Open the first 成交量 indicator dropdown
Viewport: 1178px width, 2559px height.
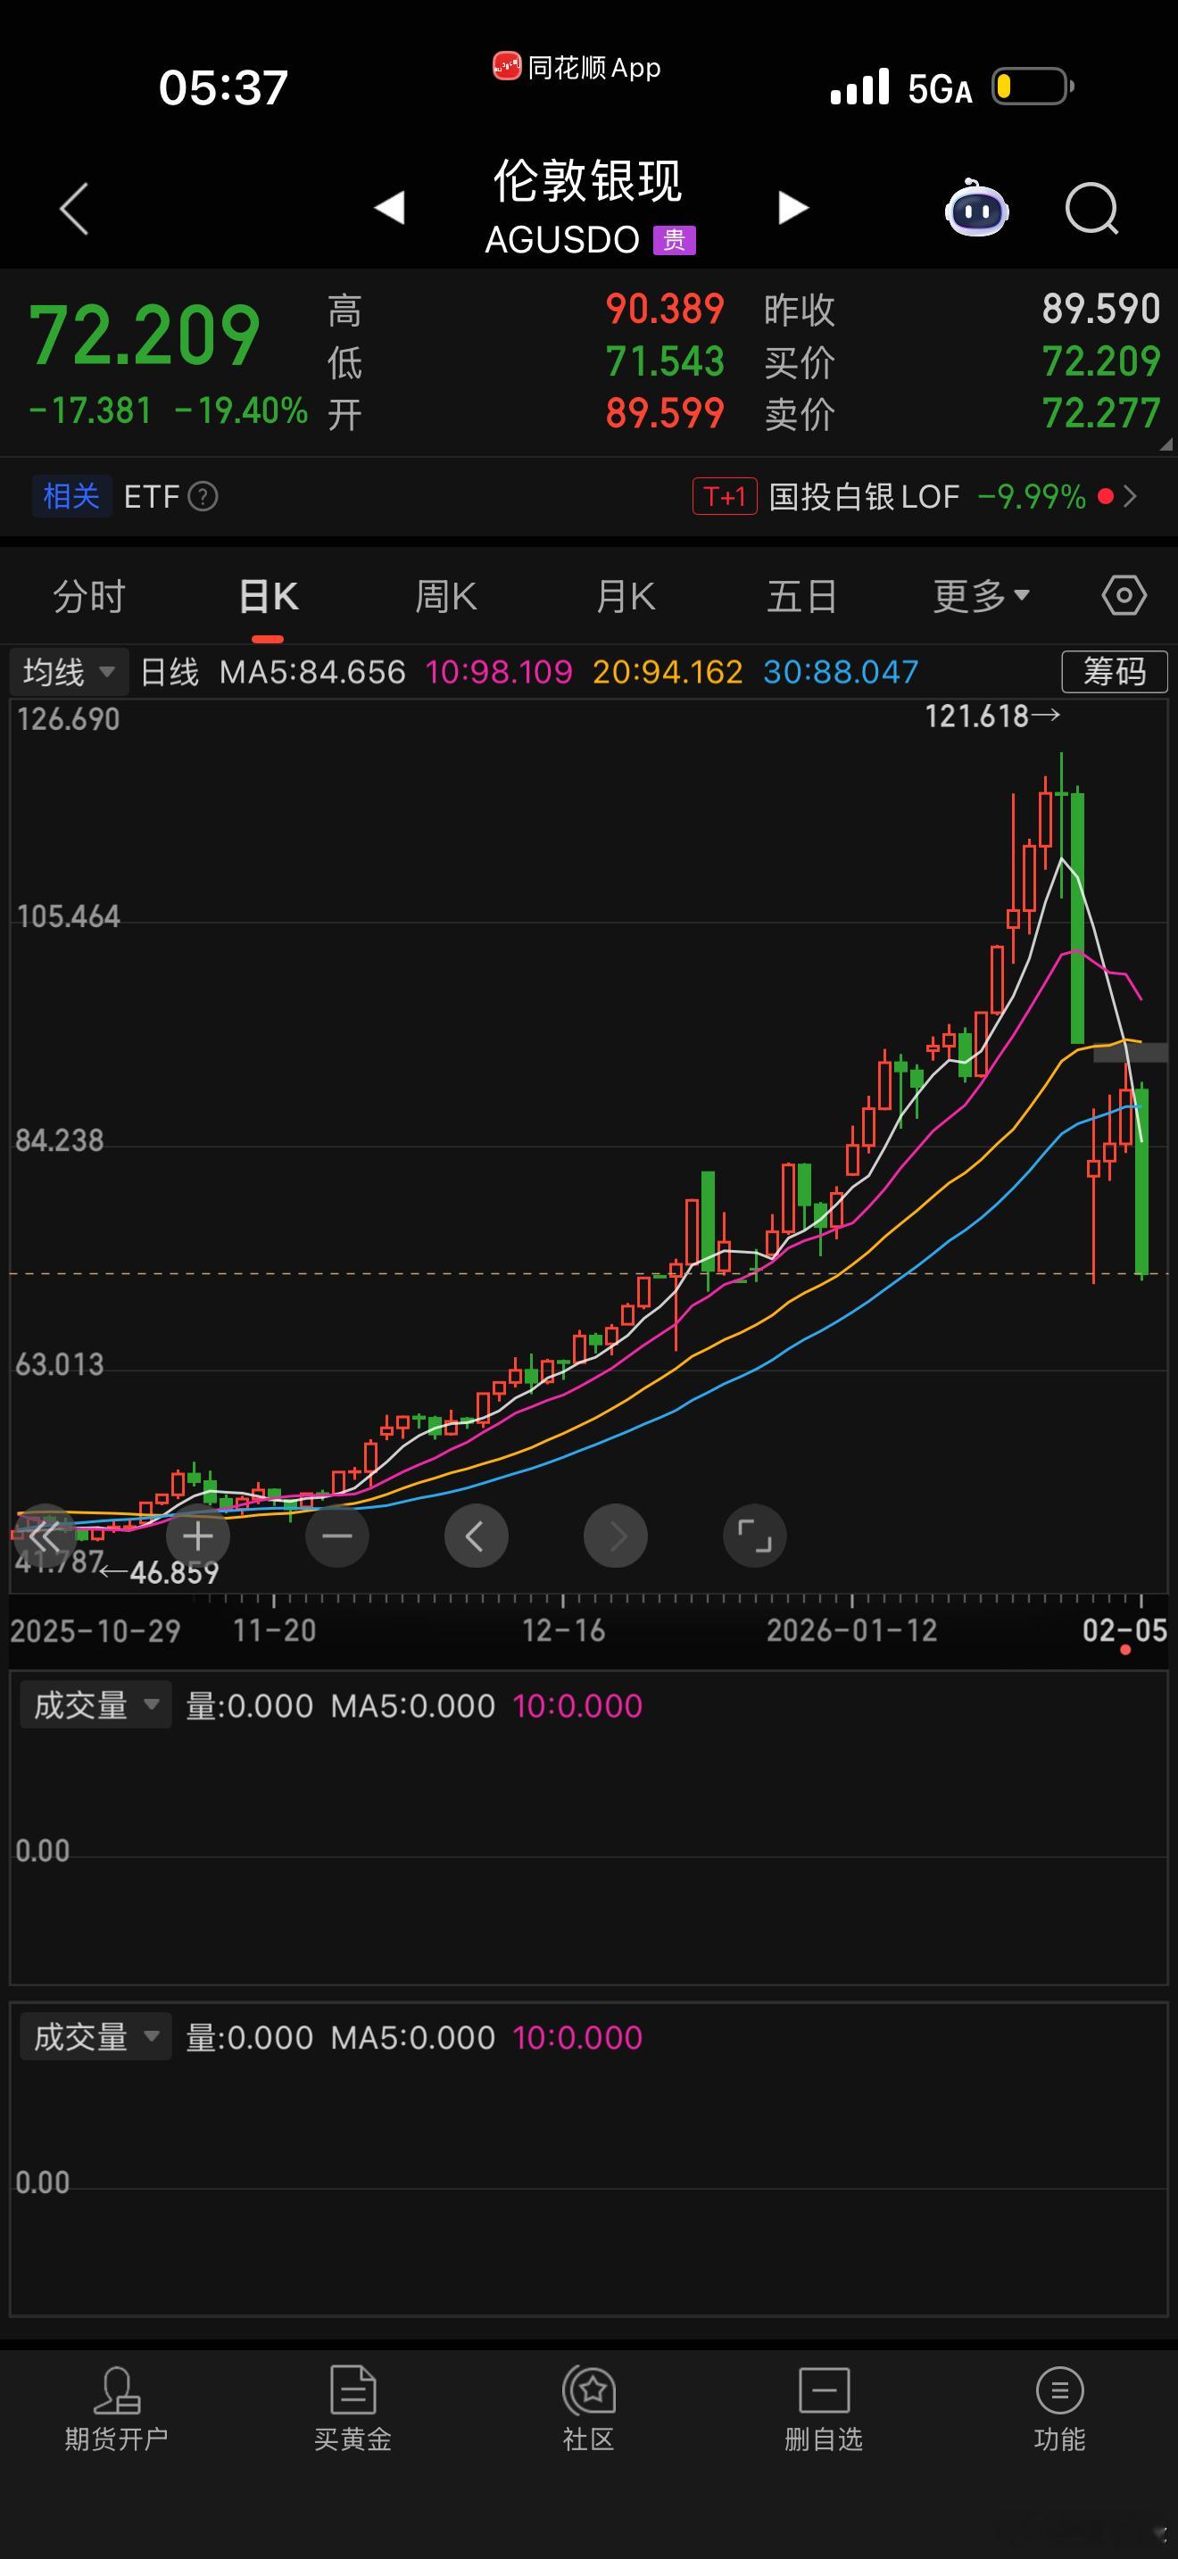coord(95,1705)
